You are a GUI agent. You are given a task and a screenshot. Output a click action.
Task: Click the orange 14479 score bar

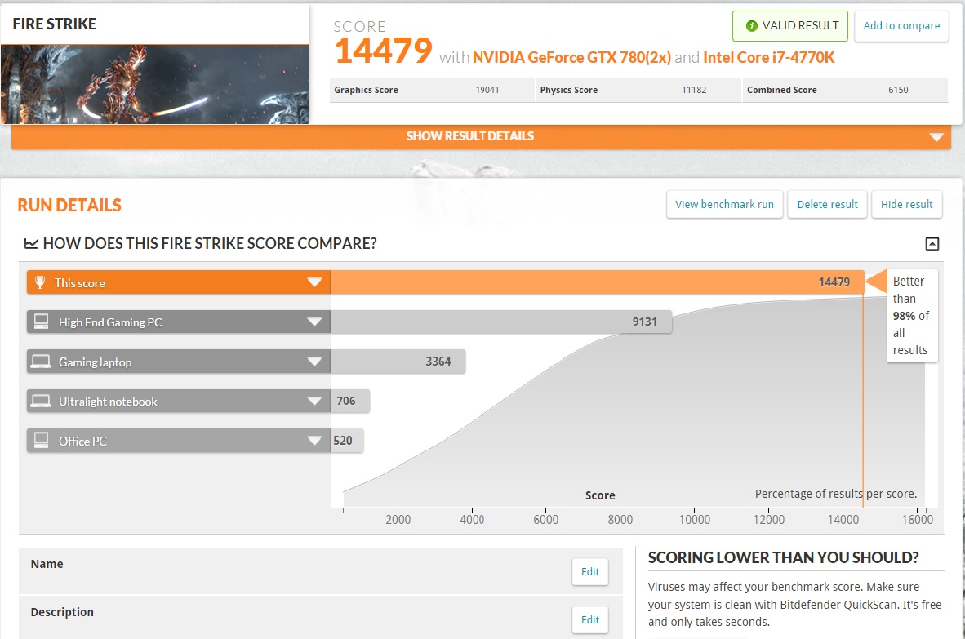(x=597, y=282)
